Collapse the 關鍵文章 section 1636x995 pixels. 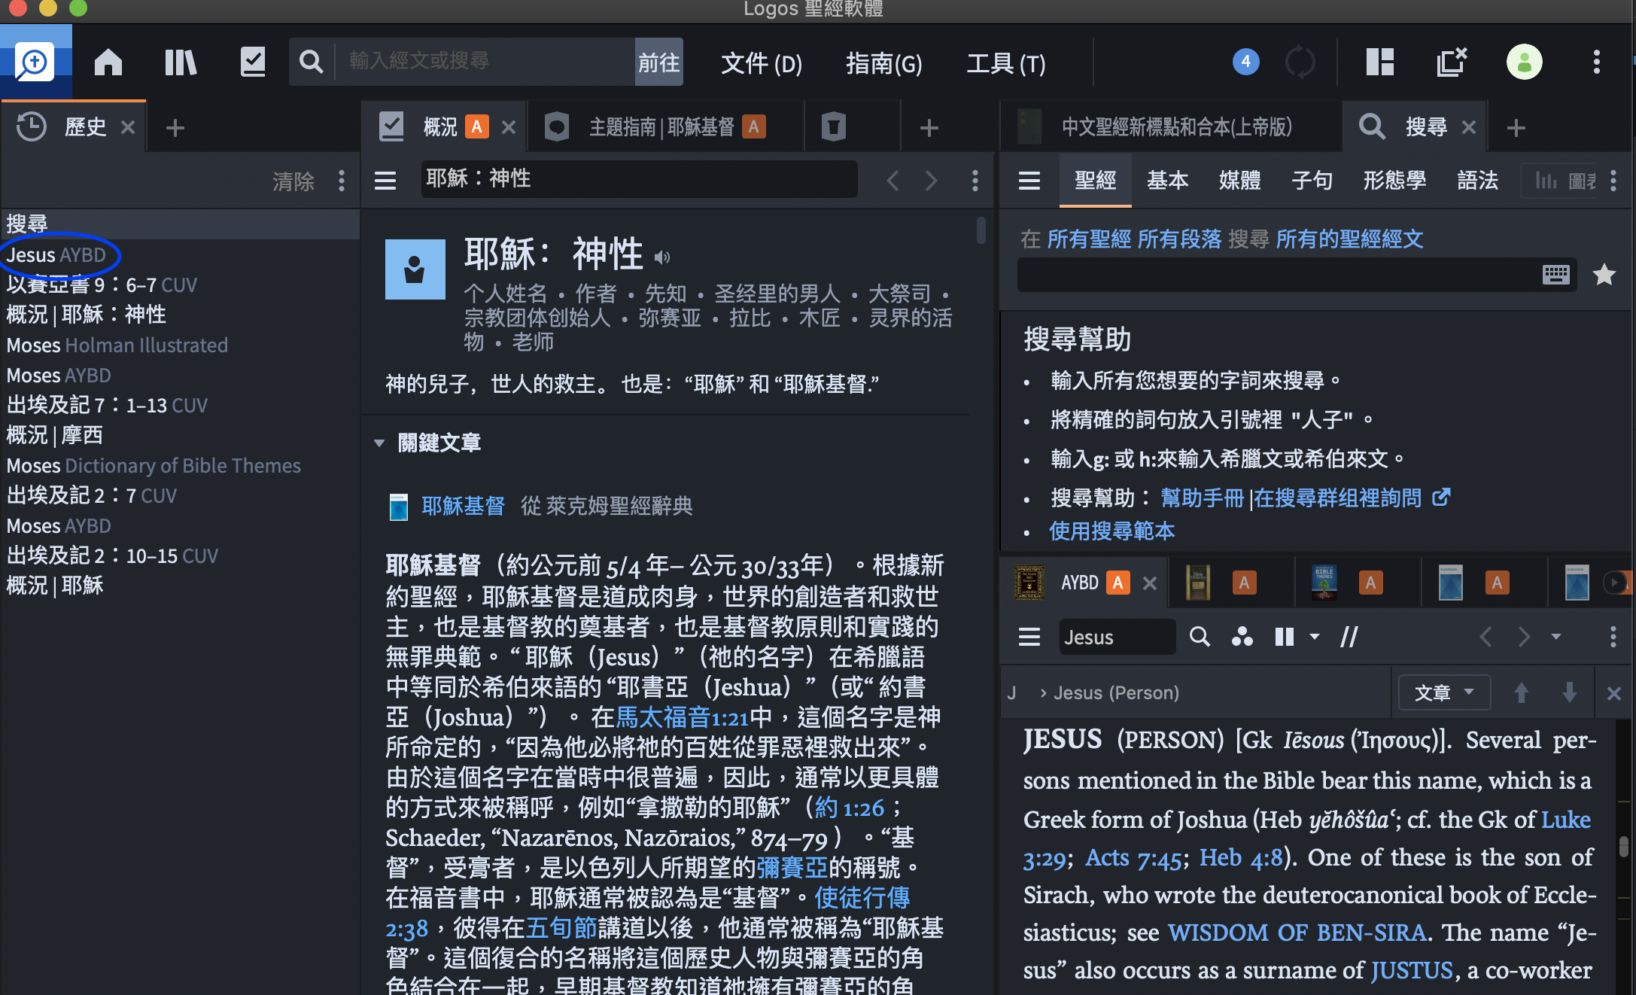[379, 443]
